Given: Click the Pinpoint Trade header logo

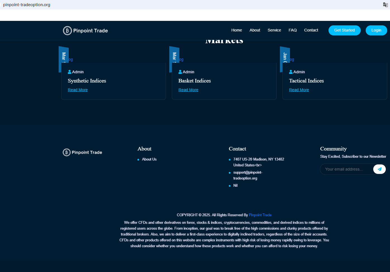Looking at the screenshot, I should coord(85,31).
